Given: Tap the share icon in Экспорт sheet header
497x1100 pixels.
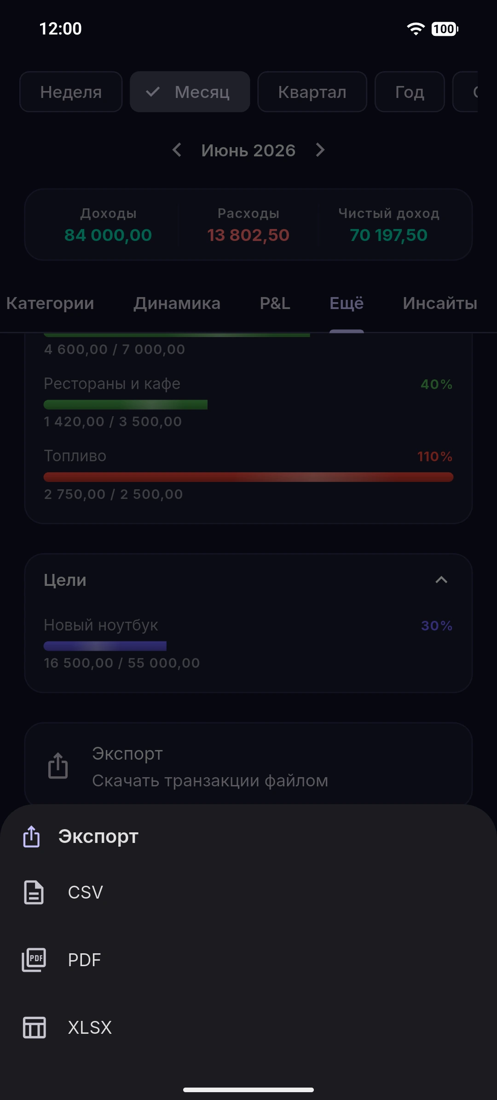Looking at the screenshot, I should [31, 836].
